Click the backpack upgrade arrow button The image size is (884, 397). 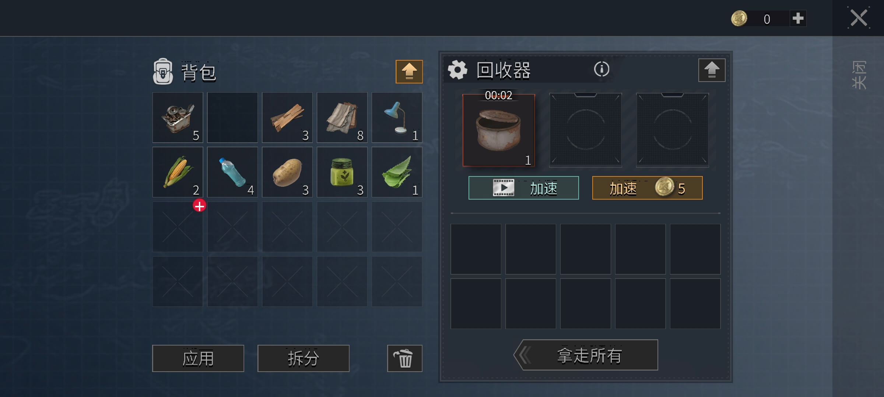409,72
